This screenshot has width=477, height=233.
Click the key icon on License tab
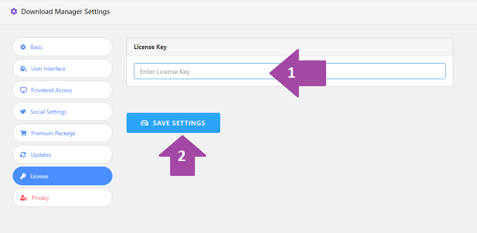pos(23,176)
